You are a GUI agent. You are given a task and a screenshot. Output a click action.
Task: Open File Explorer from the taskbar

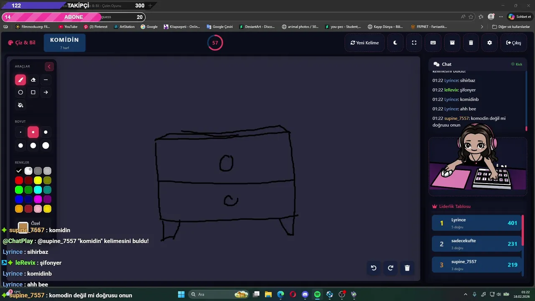[x=268, y=294]
